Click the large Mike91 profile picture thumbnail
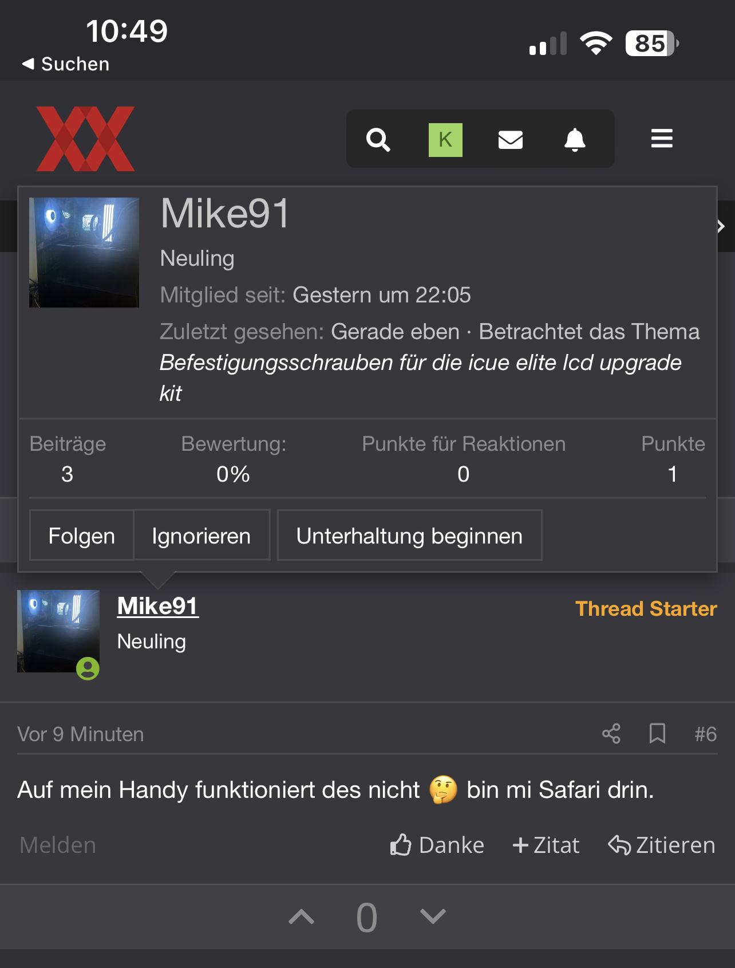Viewport: 735px width, 968px height. tap(84, 253)
